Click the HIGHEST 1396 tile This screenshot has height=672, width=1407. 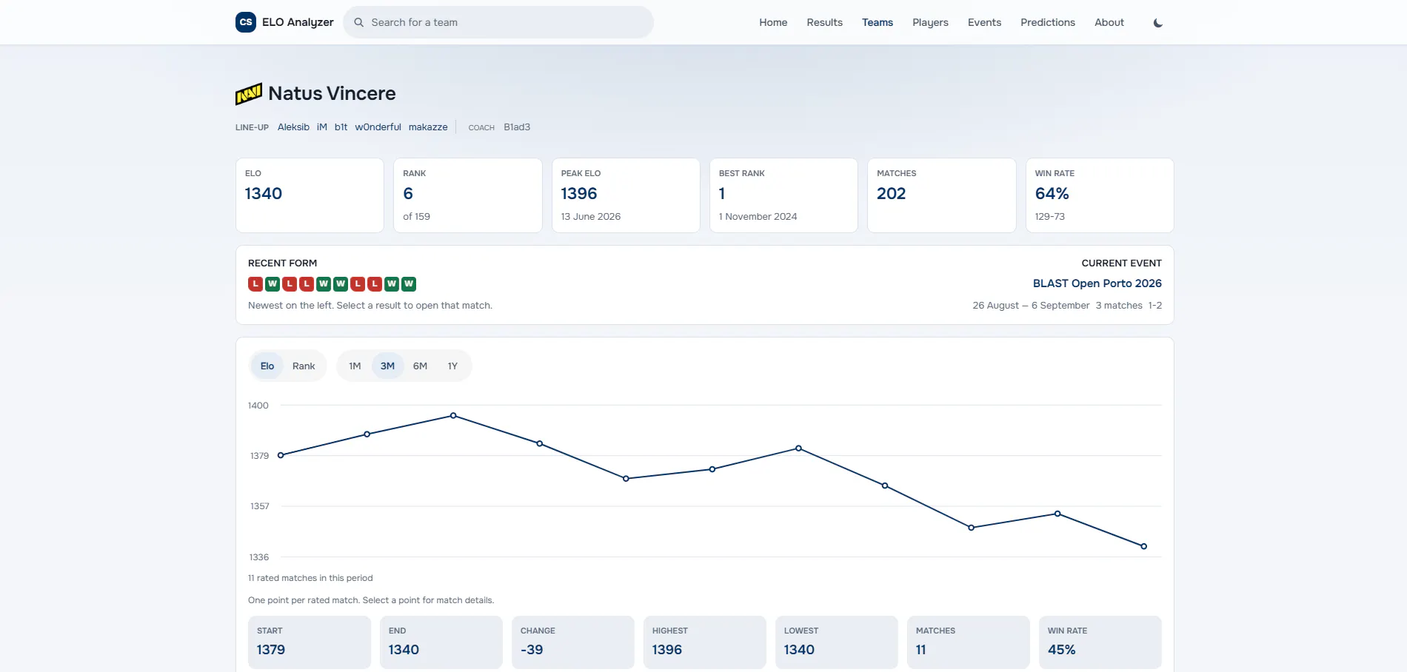click(705, 642)
